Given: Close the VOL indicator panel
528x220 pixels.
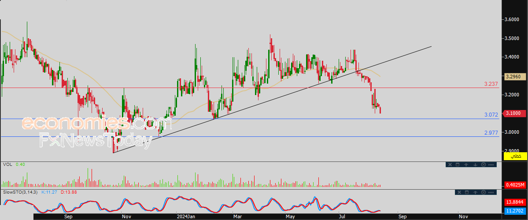Looking at the screenshot, I should pos(450,165).
